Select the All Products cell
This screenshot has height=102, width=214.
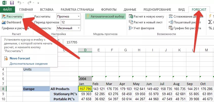click(64, 89)
